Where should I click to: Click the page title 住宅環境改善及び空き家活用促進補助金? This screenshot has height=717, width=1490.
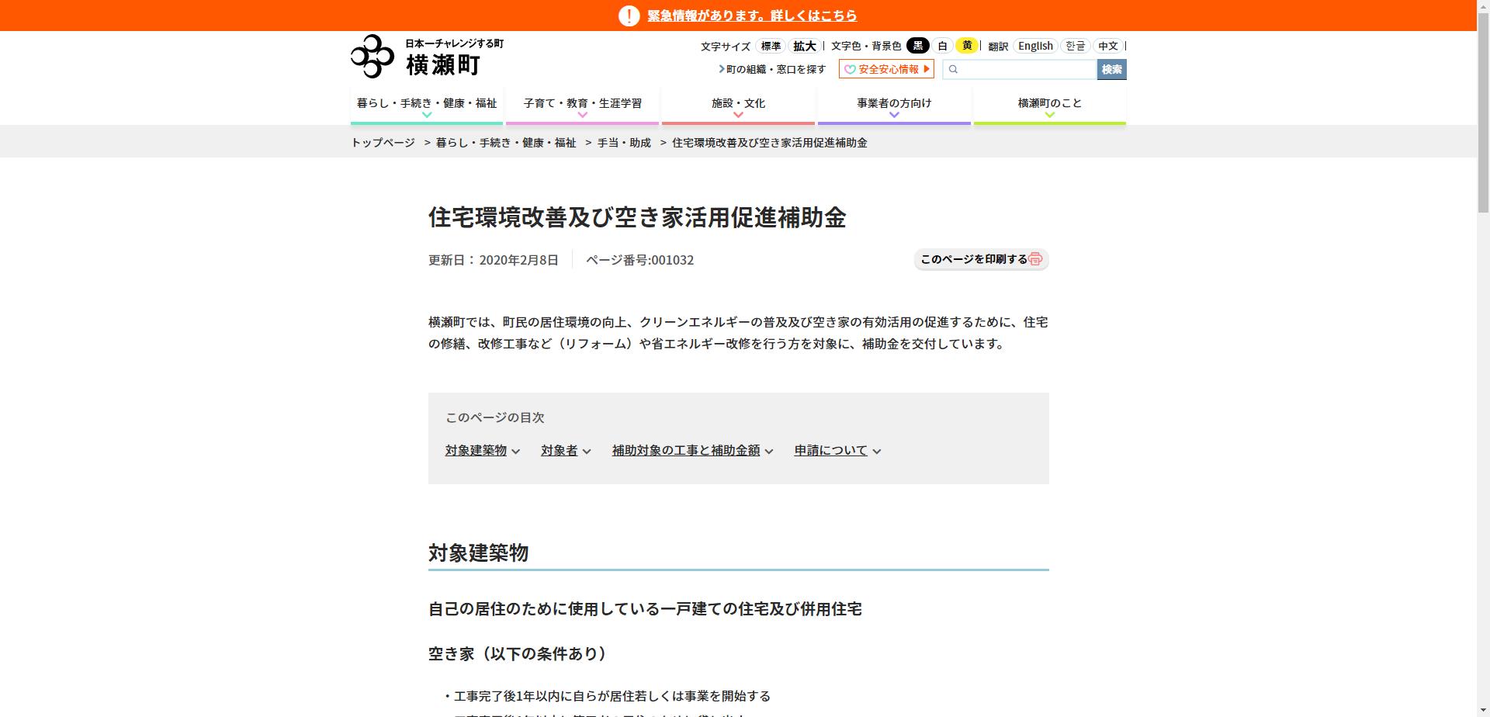tap(637, 217)
